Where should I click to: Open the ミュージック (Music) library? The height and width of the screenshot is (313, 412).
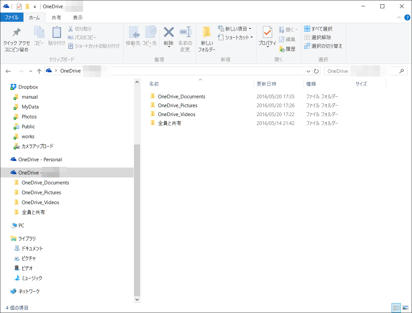(x=32, y=278)
